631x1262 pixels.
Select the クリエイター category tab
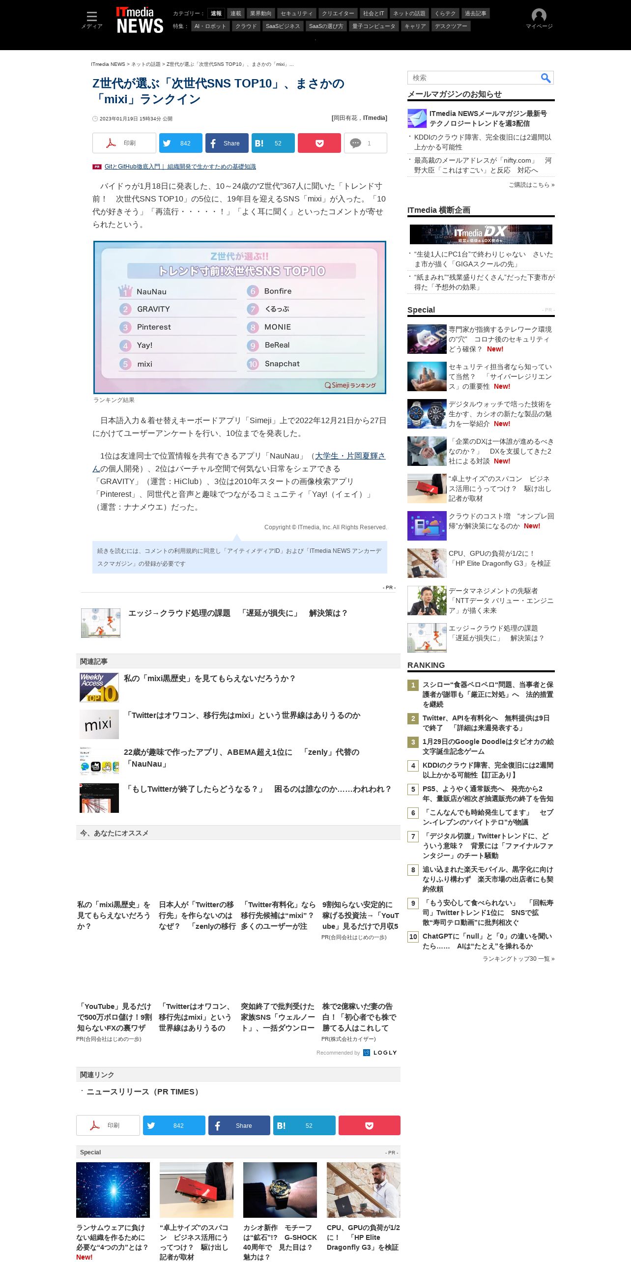[x=338, y=13]
